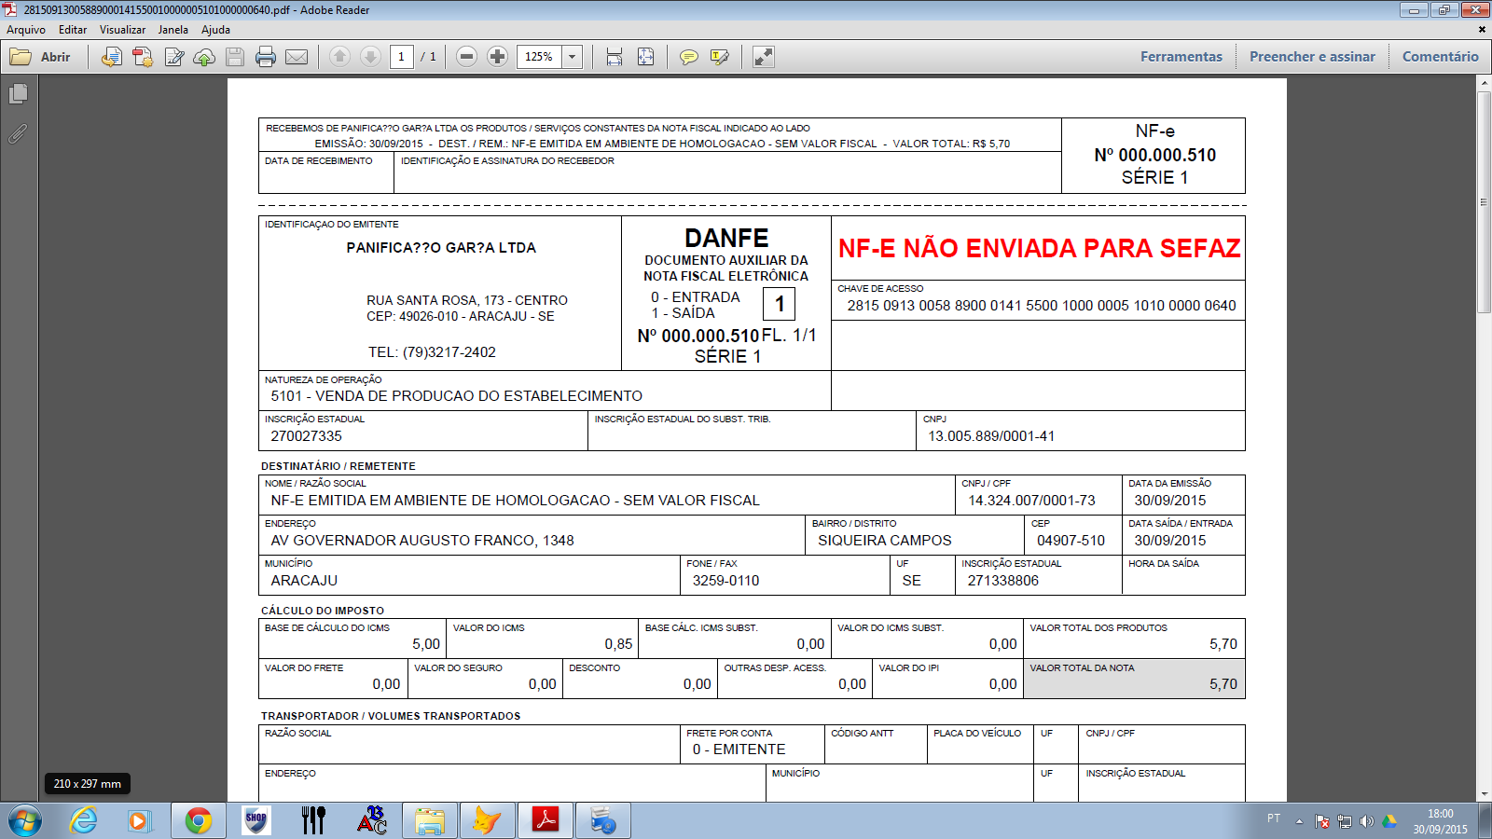The height and width of the screenshot is (839, 1492).
Task: Open the Ajuda menu
Action: (216, 30)
